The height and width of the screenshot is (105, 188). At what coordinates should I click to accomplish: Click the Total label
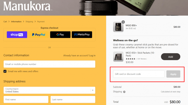[x=116, y=102]
